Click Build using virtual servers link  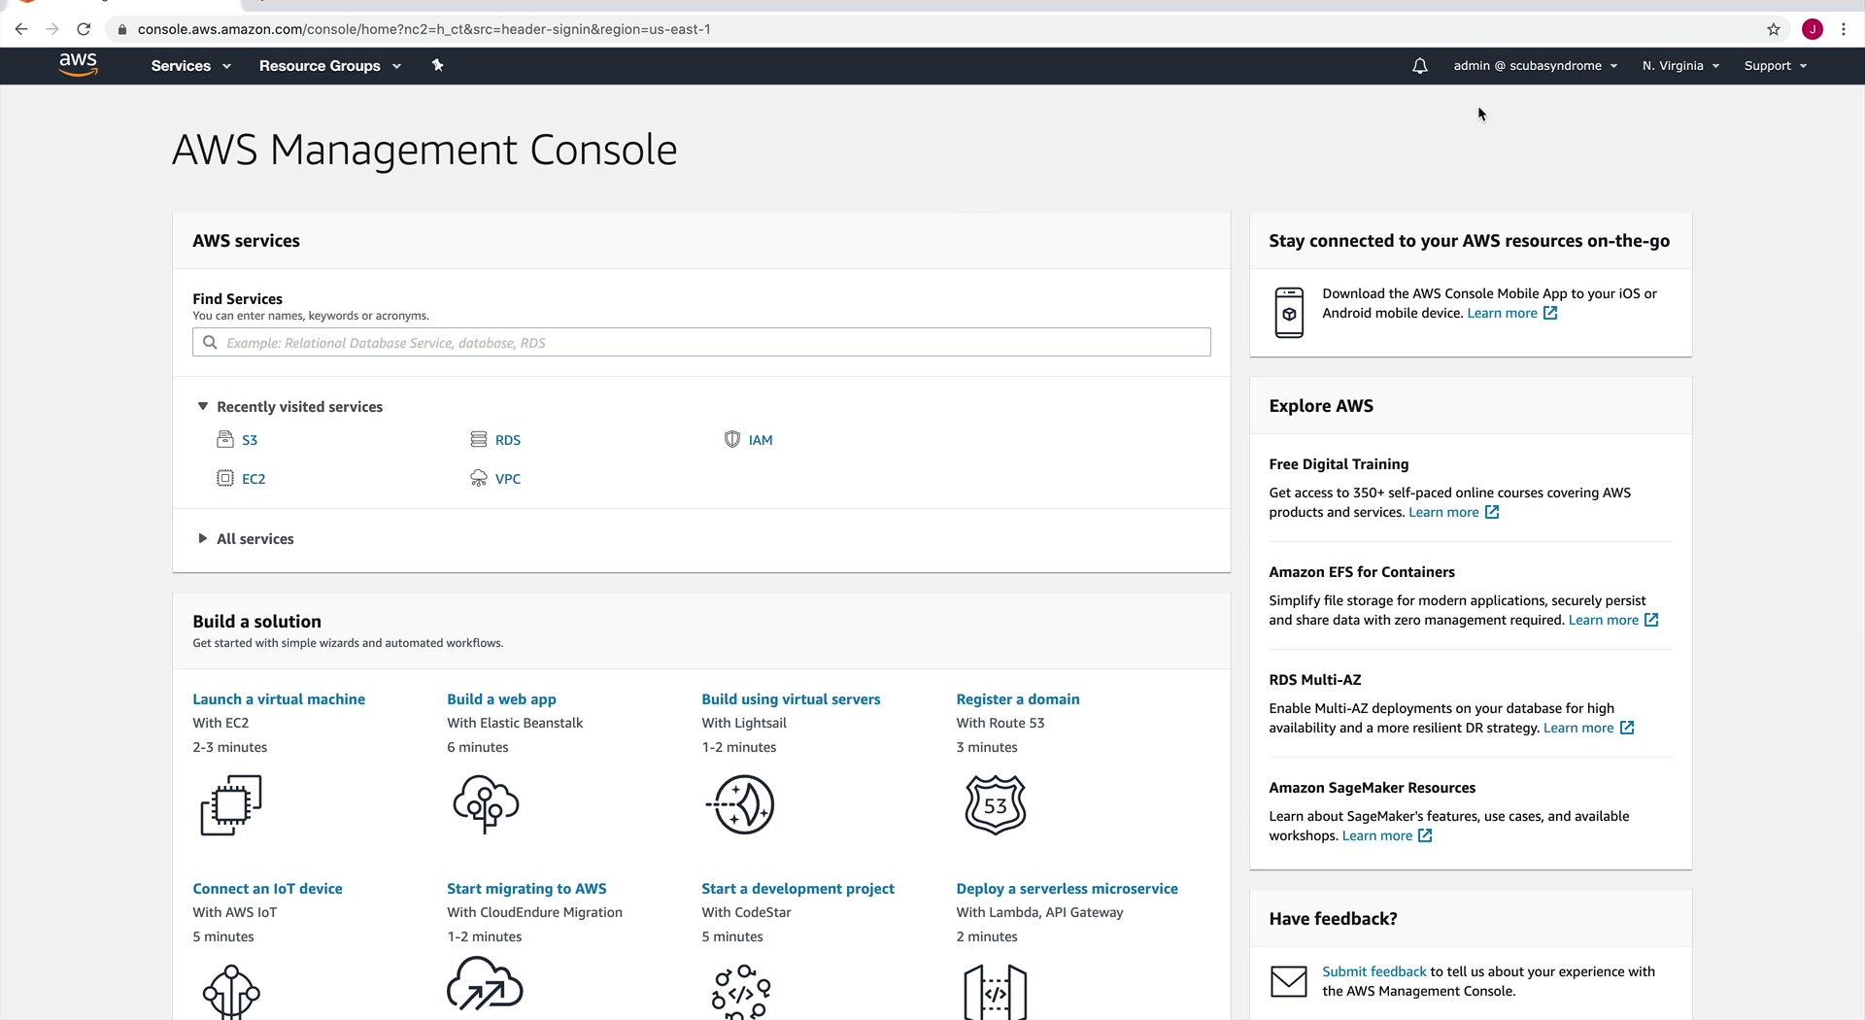tap(791, 699)
